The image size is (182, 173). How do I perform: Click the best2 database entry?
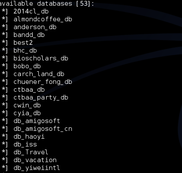pos(23,43)
